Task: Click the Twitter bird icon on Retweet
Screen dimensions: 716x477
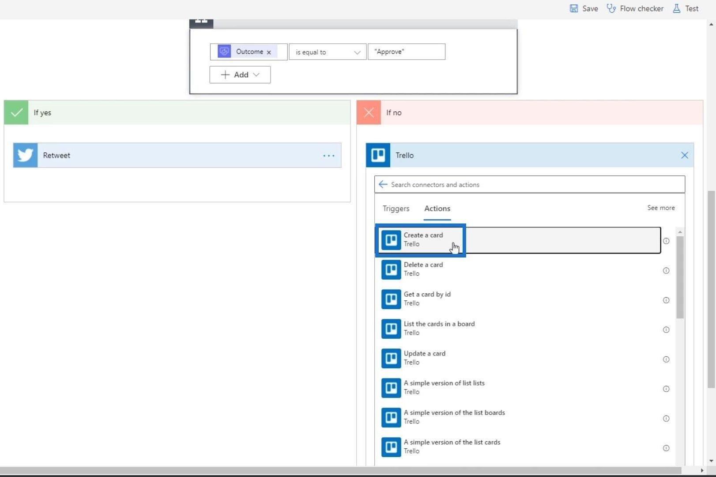Action: pos(25,155)
